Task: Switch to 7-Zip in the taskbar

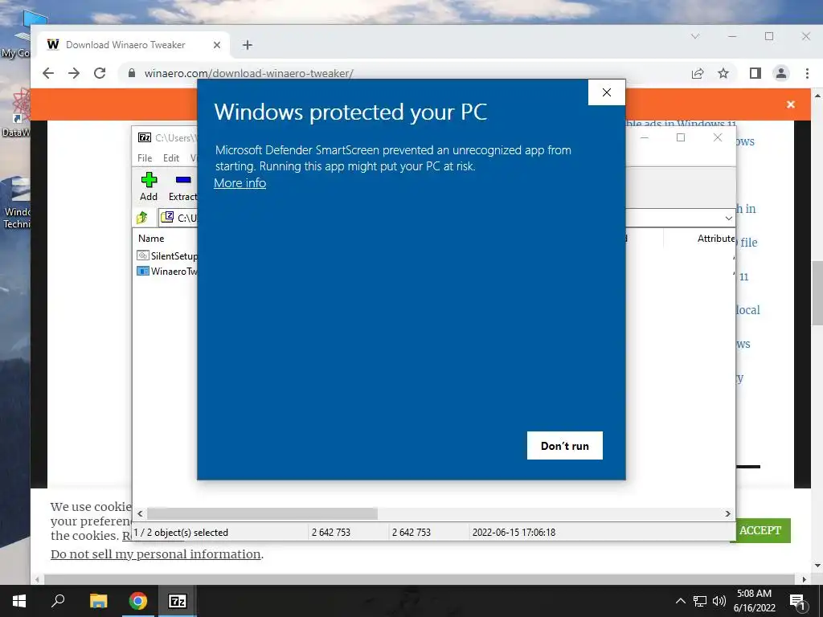Action: tap(178, 601)
